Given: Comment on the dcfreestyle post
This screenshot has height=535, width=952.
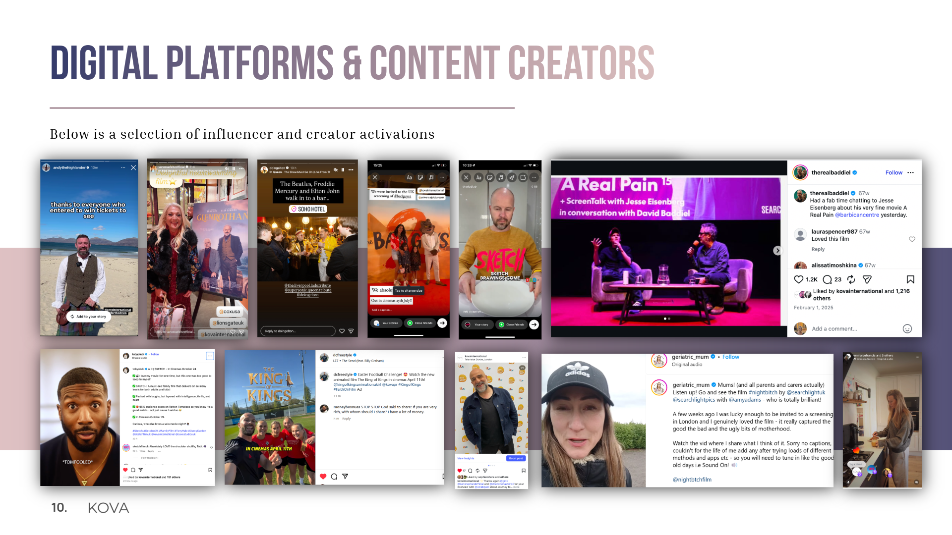Looking at the screenshot, I should (334, 477).
